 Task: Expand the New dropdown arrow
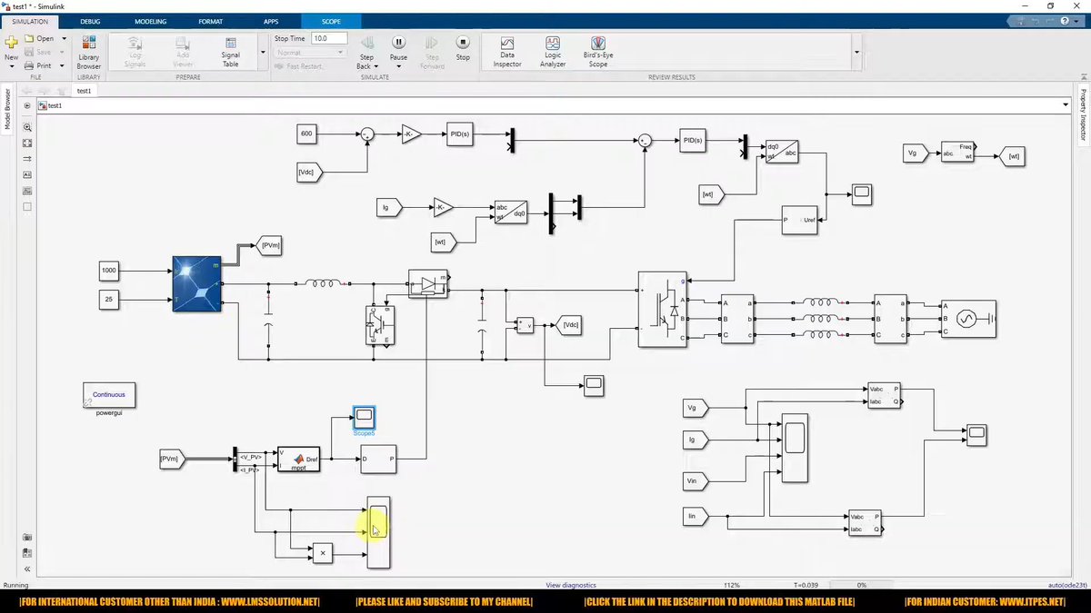click(x=11, y=66)
